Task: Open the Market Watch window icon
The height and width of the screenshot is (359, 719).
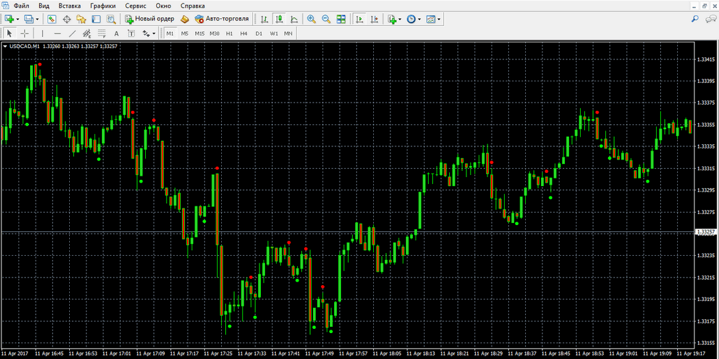Action: (x=51, y=19)
